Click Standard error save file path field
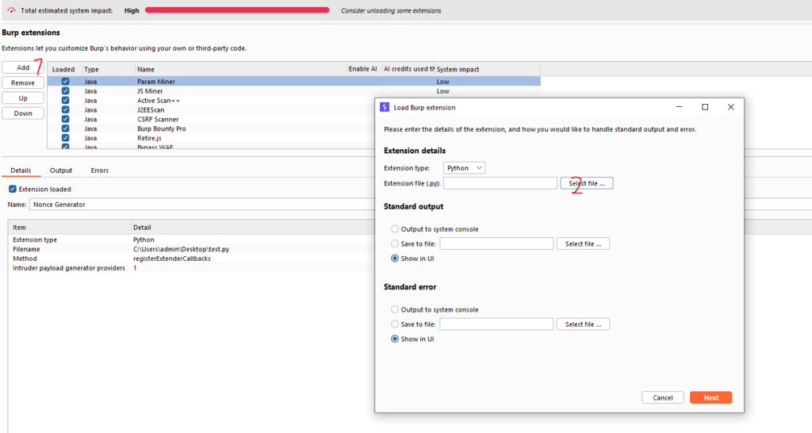 (x=496, y=324)
